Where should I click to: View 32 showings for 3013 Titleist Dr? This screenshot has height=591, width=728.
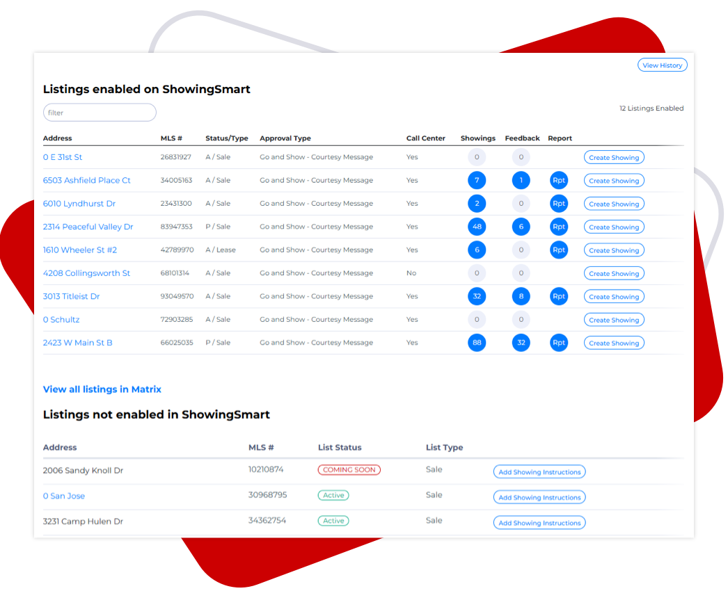click(477, 296)
